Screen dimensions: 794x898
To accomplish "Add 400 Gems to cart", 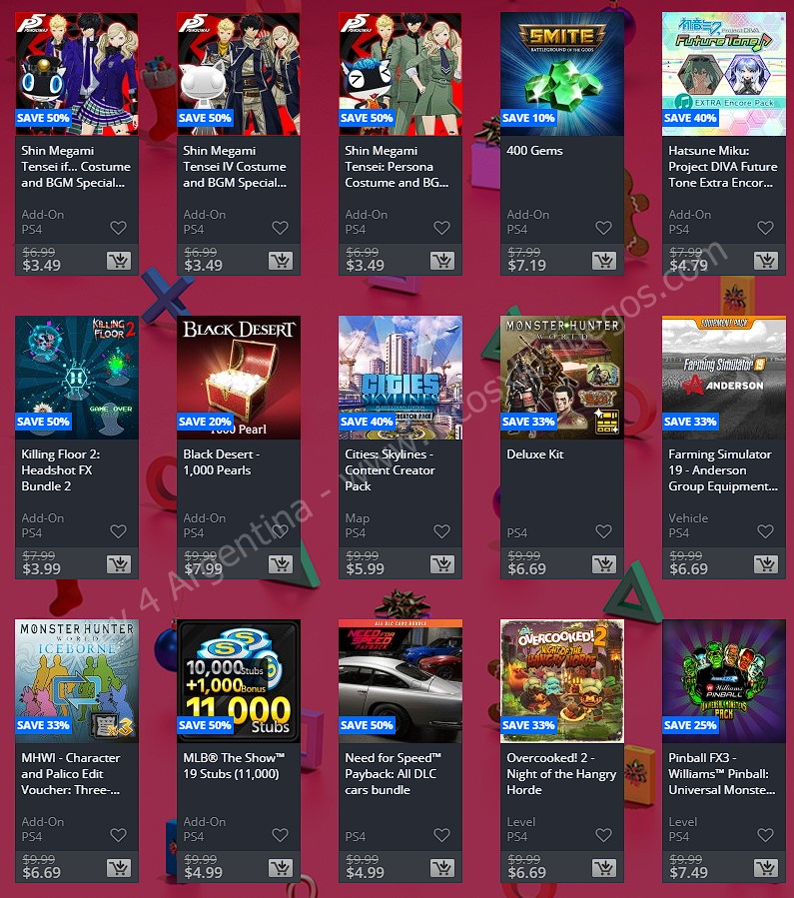I will [x=604, y=261].
